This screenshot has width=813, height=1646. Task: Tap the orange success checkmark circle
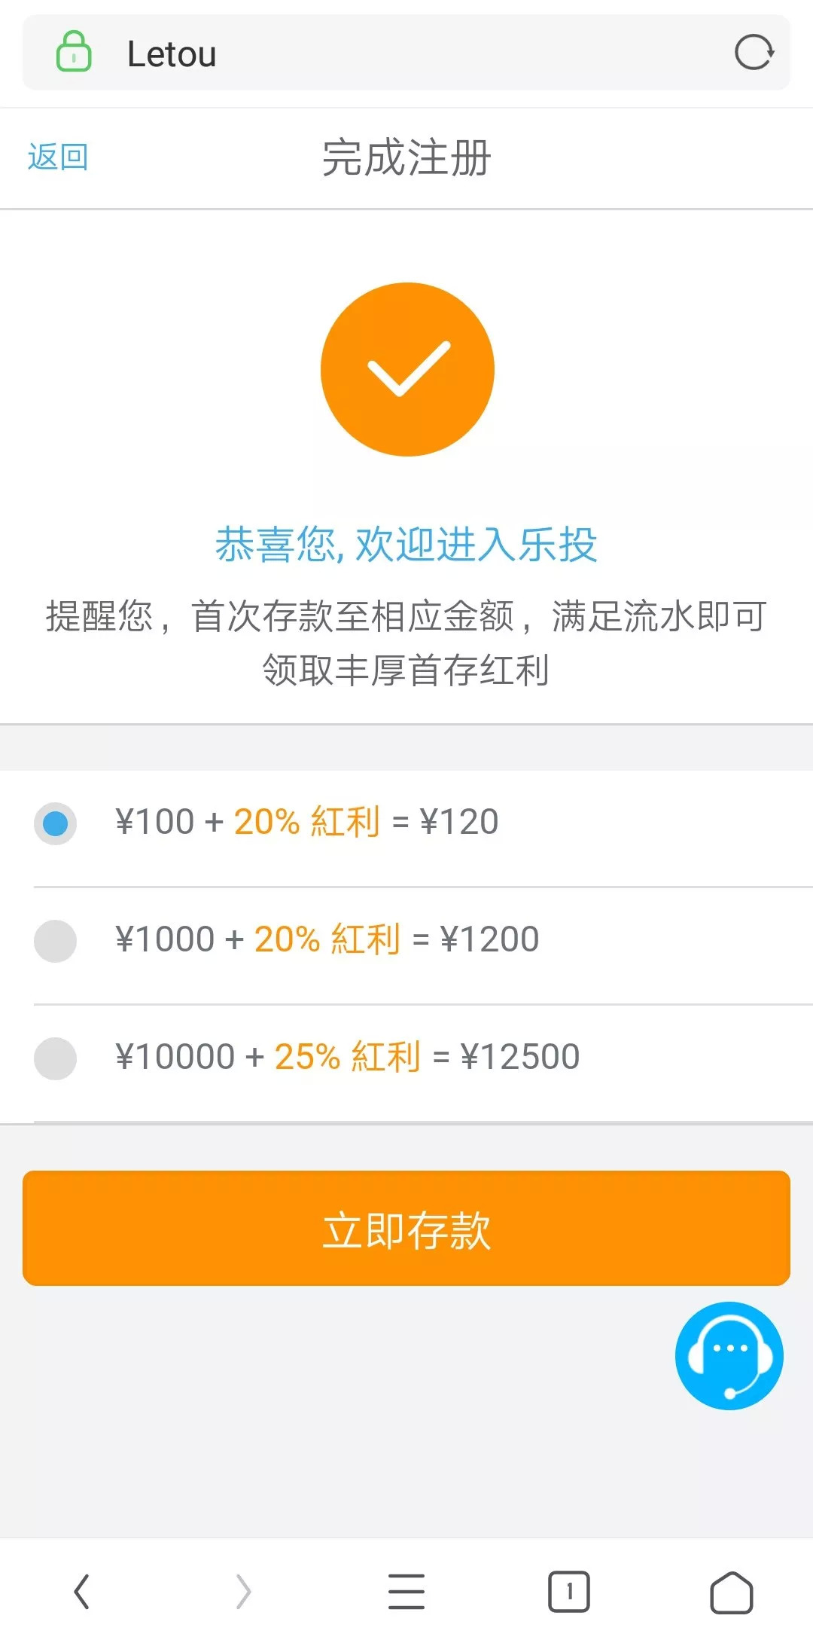pos(407,369)
